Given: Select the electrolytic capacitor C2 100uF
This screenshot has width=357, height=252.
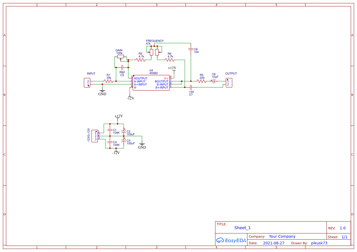Looking at the screenshot, I should pos(123,132).
